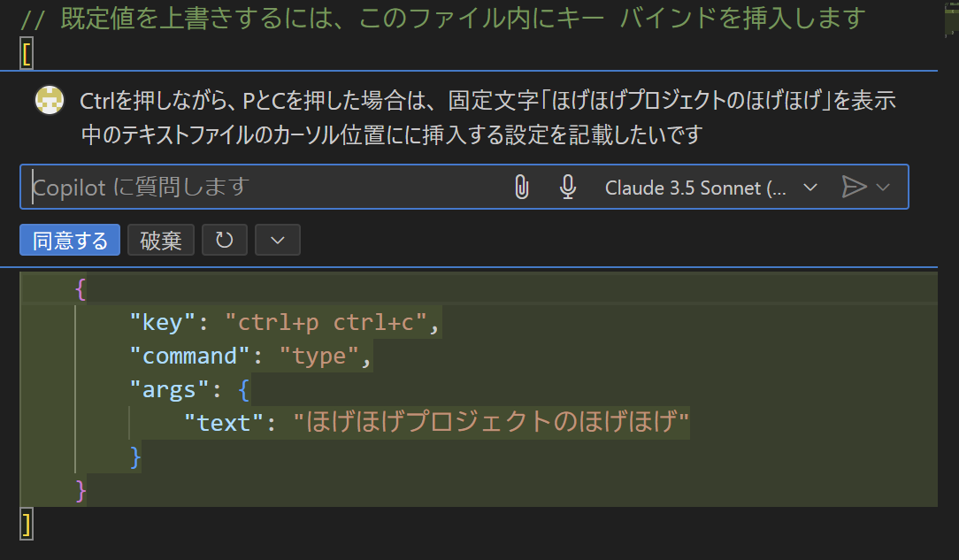Click the closing square bracket line
The width and height of the screenshot is (959, 560).
point(27,525)
